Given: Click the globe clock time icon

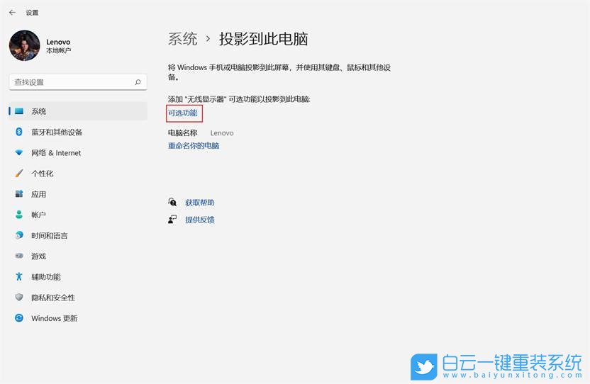Looking at the screenshot, I should (x=19, y=235).
